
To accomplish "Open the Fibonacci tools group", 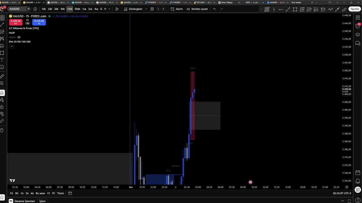I will coord(2,32).
